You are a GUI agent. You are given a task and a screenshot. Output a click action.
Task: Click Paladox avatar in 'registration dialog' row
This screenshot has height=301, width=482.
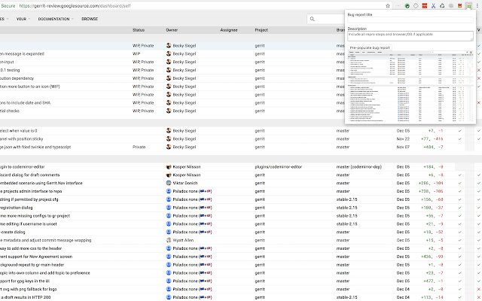(169, 208)
